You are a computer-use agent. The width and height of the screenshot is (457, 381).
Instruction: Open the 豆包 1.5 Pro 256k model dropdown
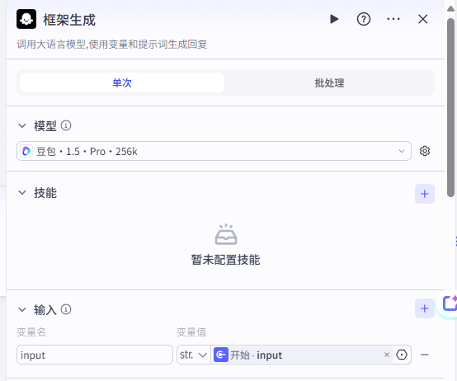[214, 151]
